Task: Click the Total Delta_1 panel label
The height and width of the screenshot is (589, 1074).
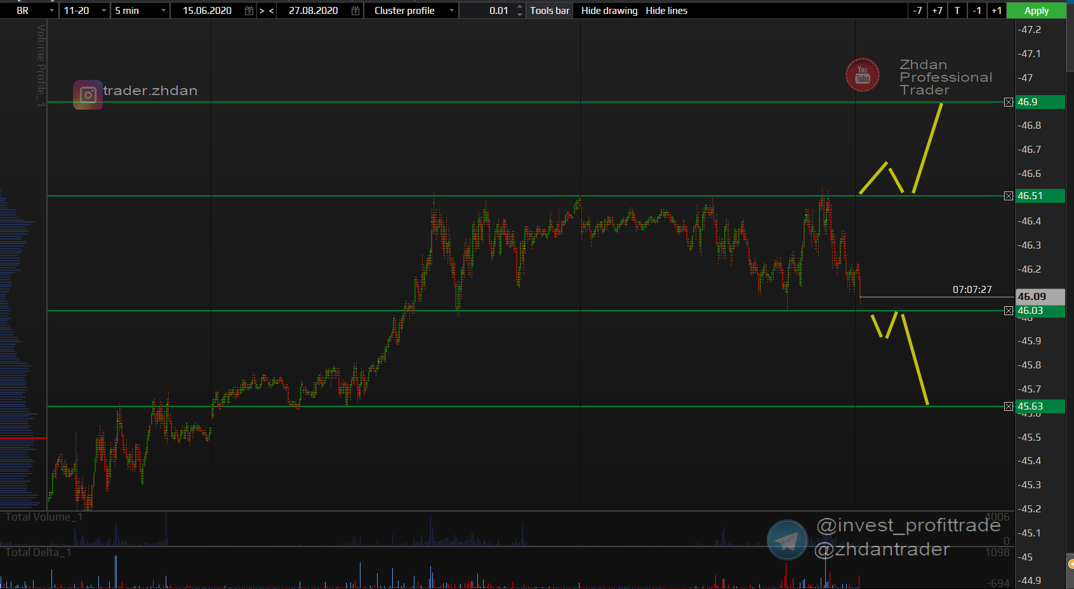Action: [38, 553]
